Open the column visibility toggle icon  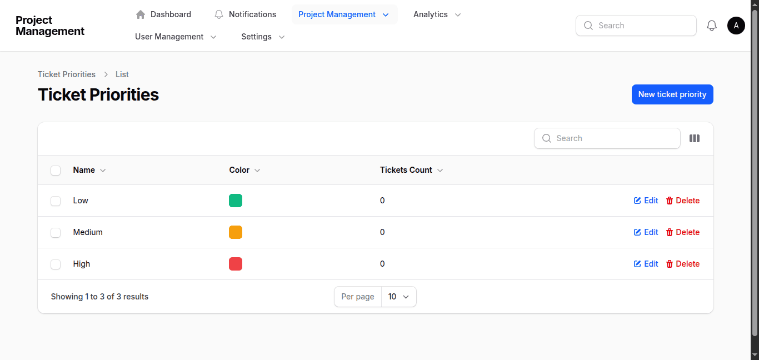695,138
